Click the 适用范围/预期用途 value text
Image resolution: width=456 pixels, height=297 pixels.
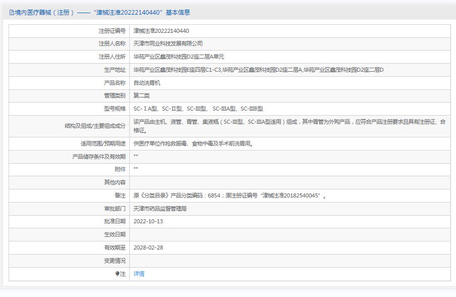193,143
